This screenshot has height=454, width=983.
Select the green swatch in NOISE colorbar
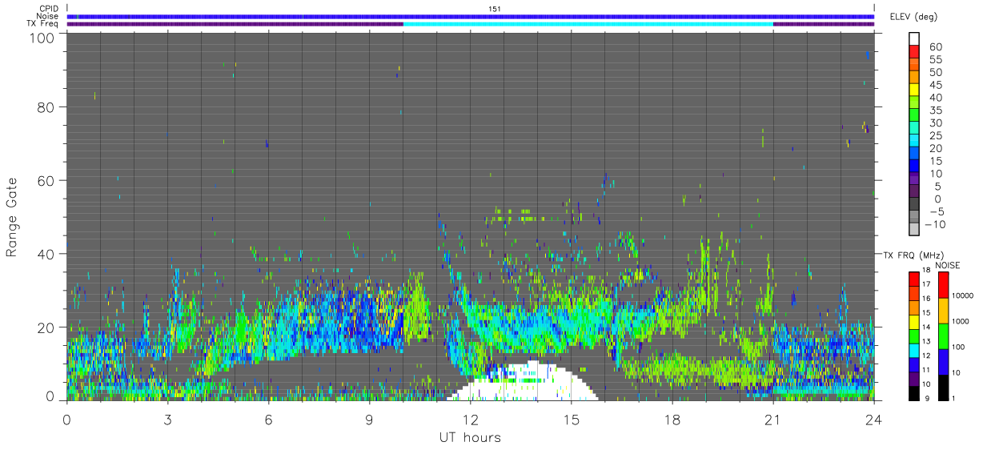(x=943, y=335)
